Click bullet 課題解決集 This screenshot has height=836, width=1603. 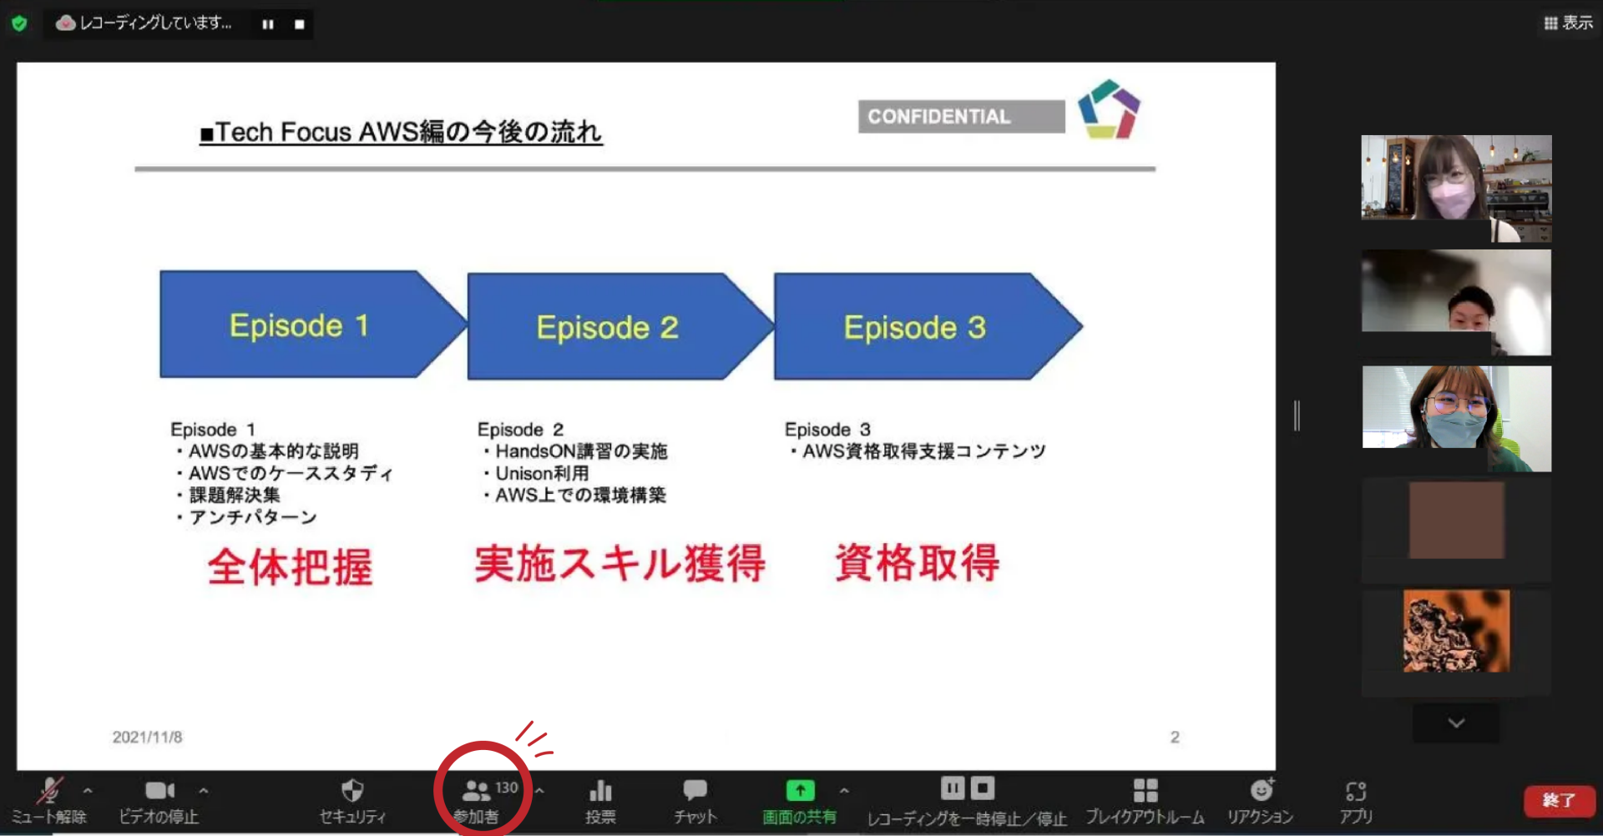click(x=228, y=495)
